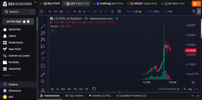Open Gainers & Losers page
Screen dimensions: 202x100
point(16,56)
